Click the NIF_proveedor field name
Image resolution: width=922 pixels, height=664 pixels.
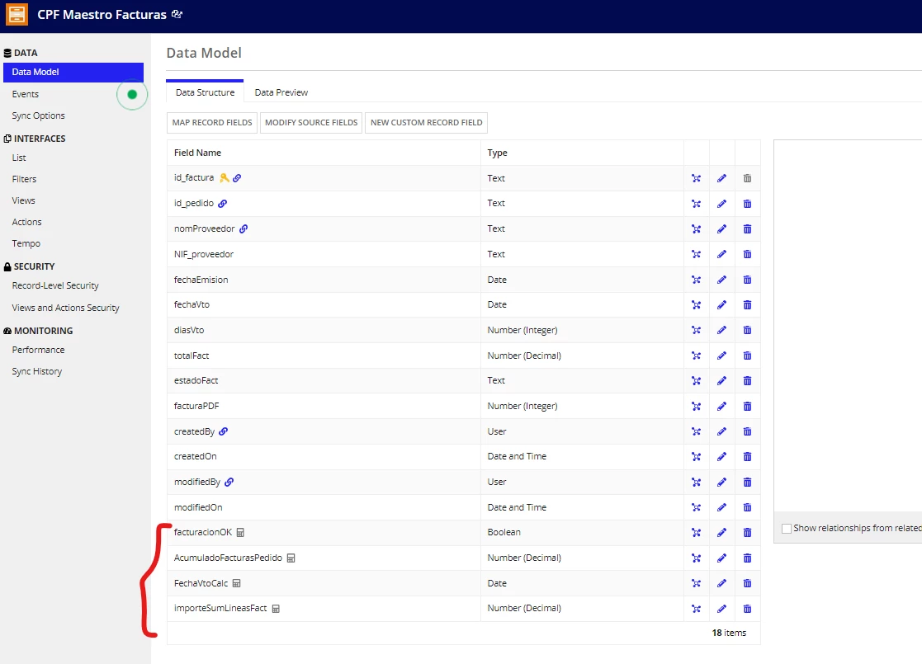pos(203,254)
